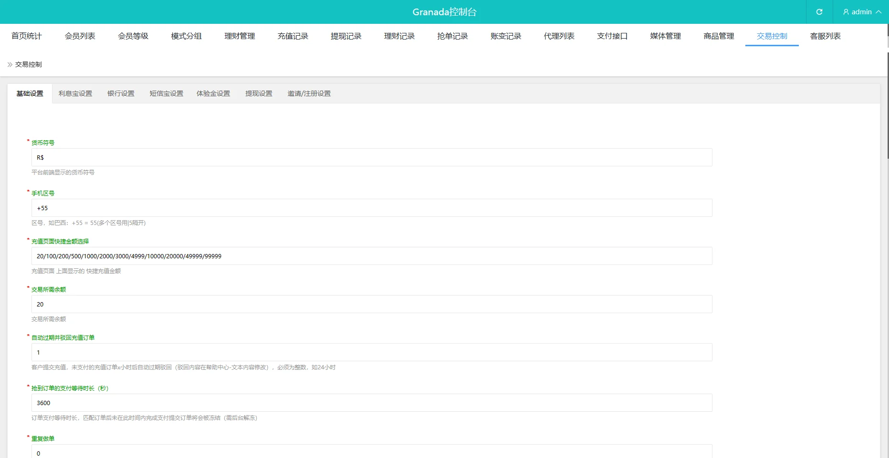
Task: Select 提现记录 from the navigation bar
Action: tap(346, 36)
